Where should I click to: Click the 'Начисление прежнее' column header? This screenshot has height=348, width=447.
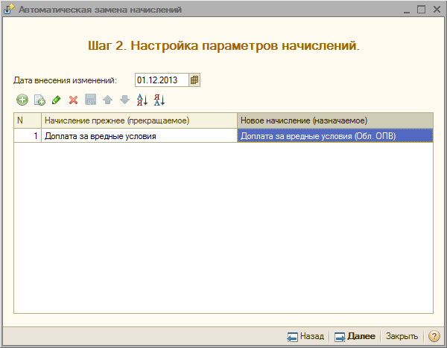click(139, 120)
